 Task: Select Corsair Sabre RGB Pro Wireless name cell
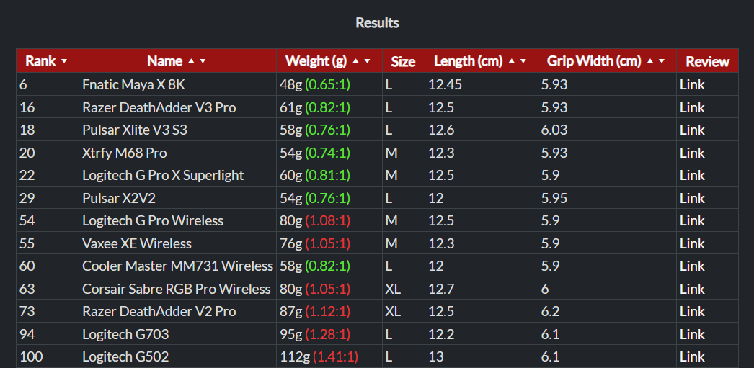coord(177,289)
